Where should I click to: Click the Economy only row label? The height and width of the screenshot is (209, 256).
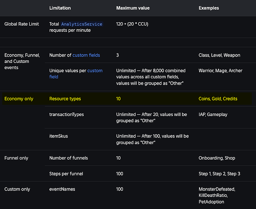[19, 99]
